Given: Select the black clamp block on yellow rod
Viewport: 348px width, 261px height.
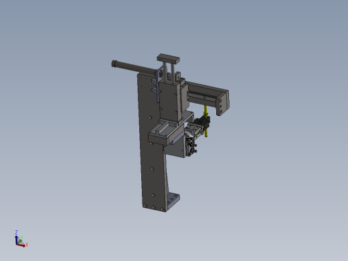Looking at the screenshot, I should click(202, 122).
